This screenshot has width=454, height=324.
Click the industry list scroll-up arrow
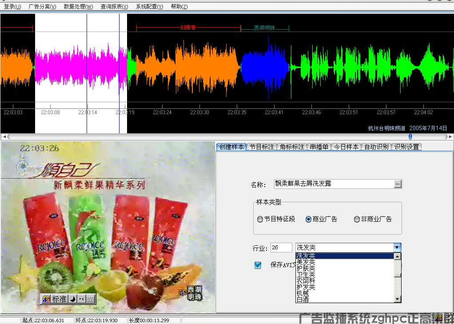pyautogui.click(x=398, y=256)
